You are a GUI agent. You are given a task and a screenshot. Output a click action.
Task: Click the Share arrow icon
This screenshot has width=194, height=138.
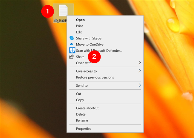(x=72, y=57)
